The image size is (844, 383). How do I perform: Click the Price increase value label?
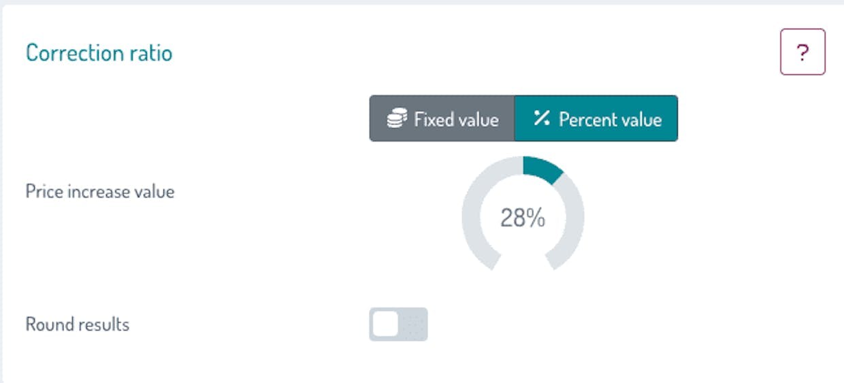point(100,192)
